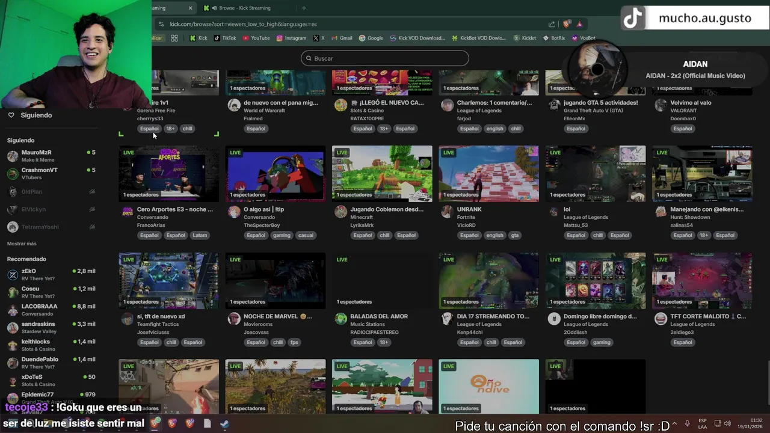
Task: Open Siguiendo heart link in sidebar
Action: (x=30, y=115)
